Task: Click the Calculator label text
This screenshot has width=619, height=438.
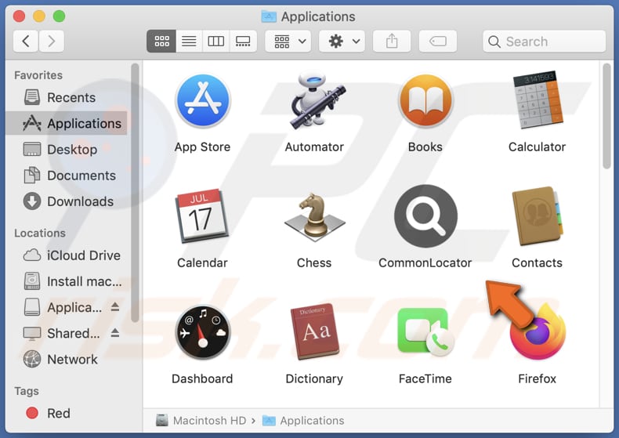Action: tap(537, 147)
